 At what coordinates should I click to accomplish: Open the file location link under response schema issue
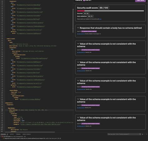pos(81,34)
